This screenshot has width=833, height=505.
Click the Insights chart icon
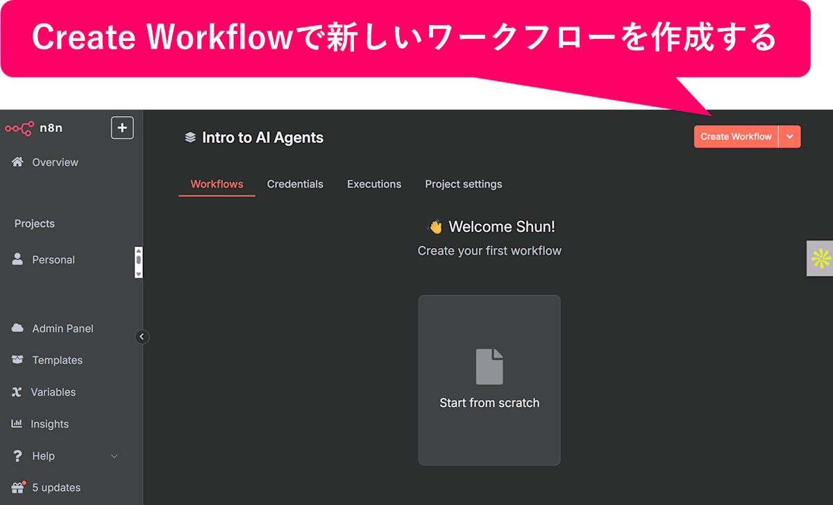[x=17, y=424]
